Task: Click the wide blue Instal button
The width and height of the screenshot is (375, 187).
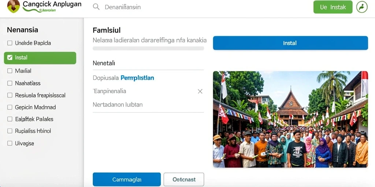Action: 290,43
